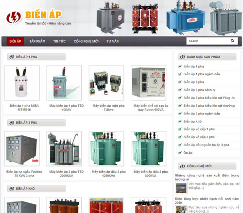Image resolution: width=243 pixels, height=213 pixels.
Task: Click the BIẾN ÁP 3 PHA section heading
Action: [27, 123]
